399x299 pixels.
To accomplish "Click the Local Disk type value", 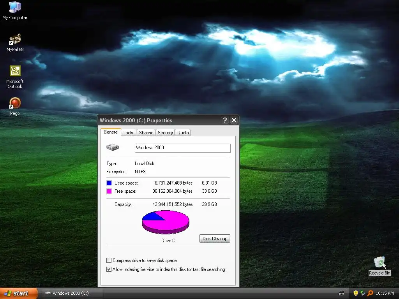I will (x=145, y=164).
